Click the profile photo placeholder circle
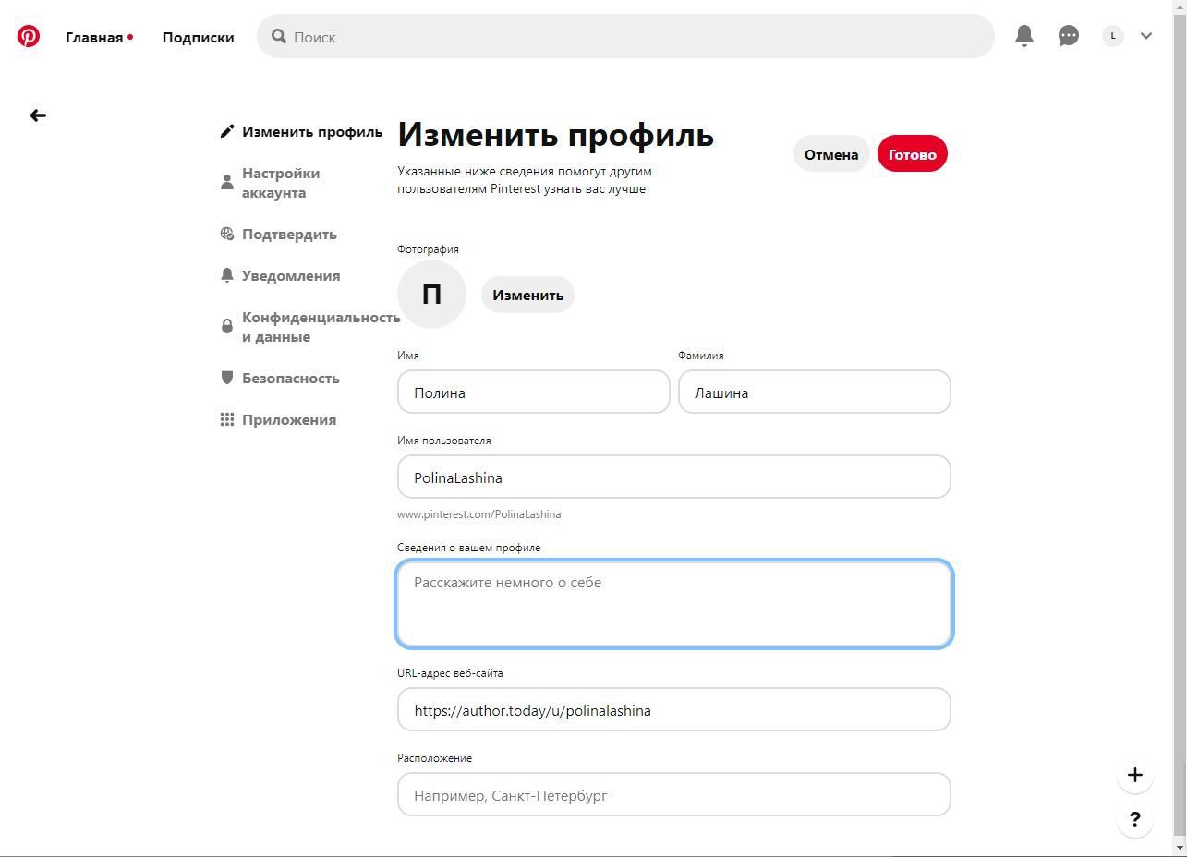 431,295
